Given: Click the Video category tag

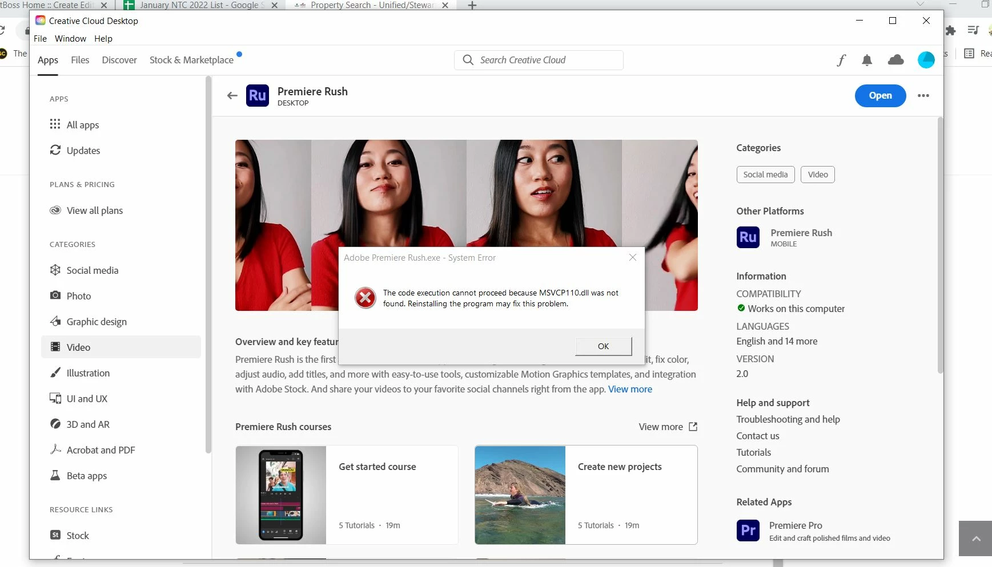Looking at the screenshot, I should pyautogui.click(x=817, y=175).
